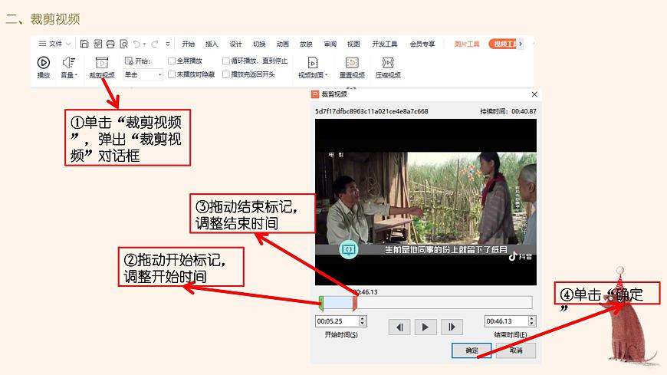The image size is (667, 375).
Task: Decrease end time with down spinner
Action: tap(532, 324)
